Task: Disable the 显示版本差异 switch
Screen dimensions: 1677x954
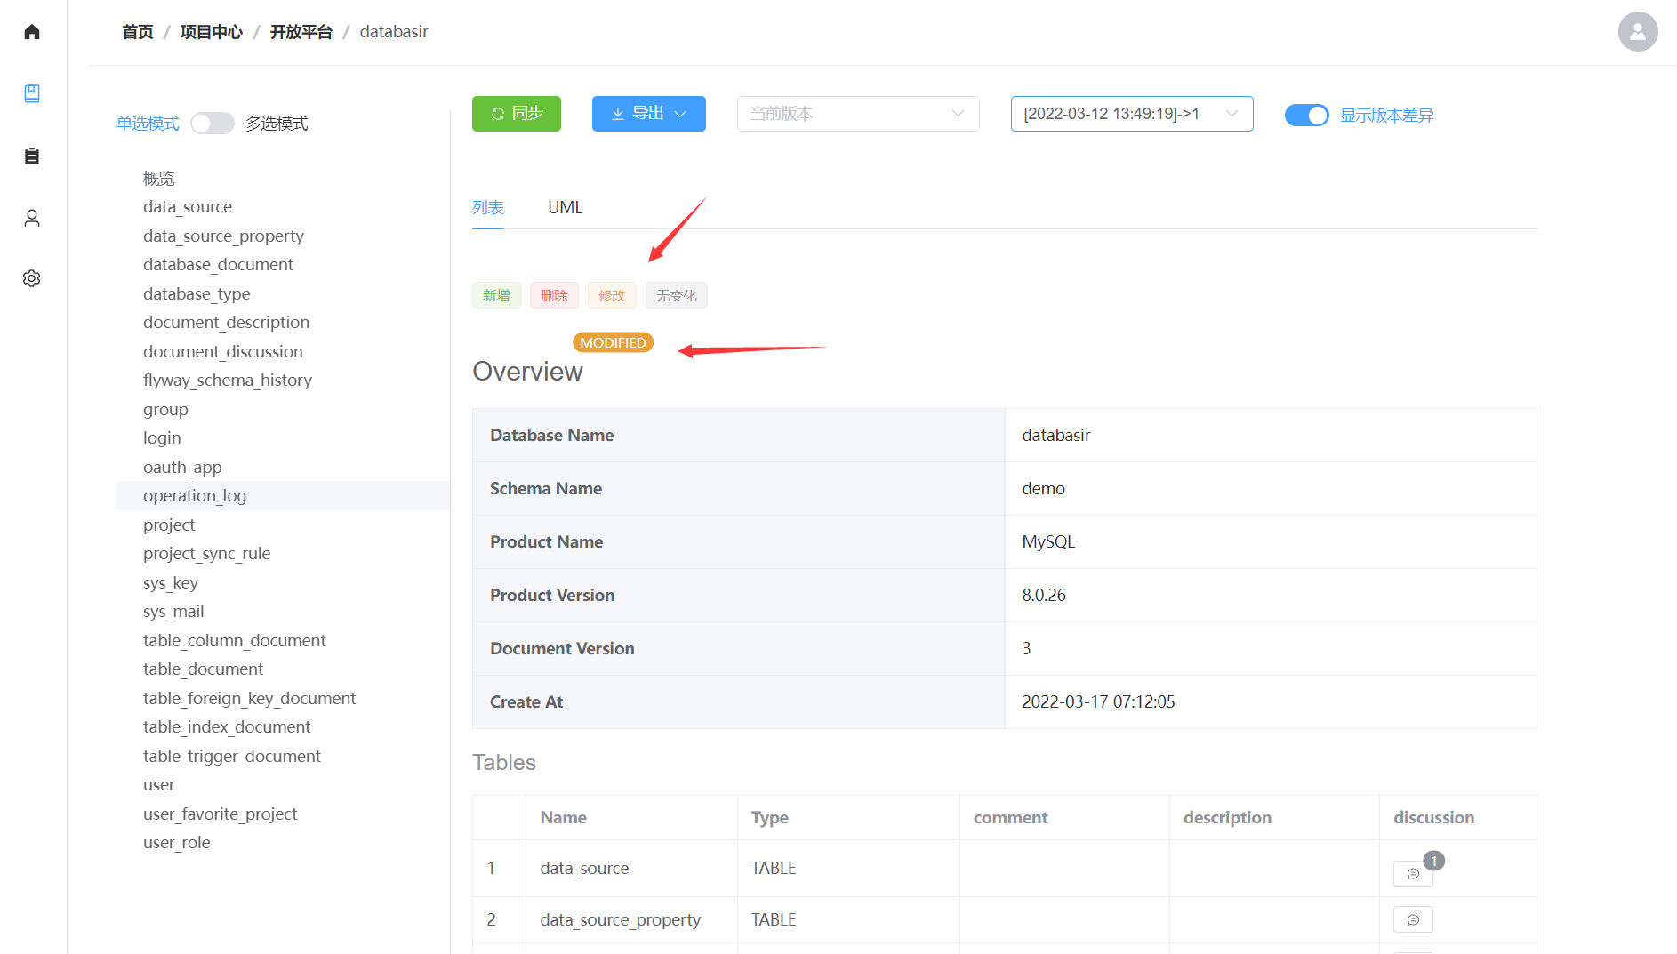Action: click(x=1306, y=116)
